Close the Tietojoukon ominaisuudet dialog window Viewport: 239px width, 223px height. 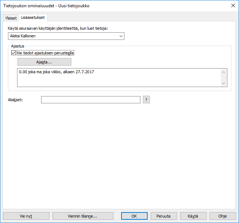pyautogui.click(x=233, y=6)
